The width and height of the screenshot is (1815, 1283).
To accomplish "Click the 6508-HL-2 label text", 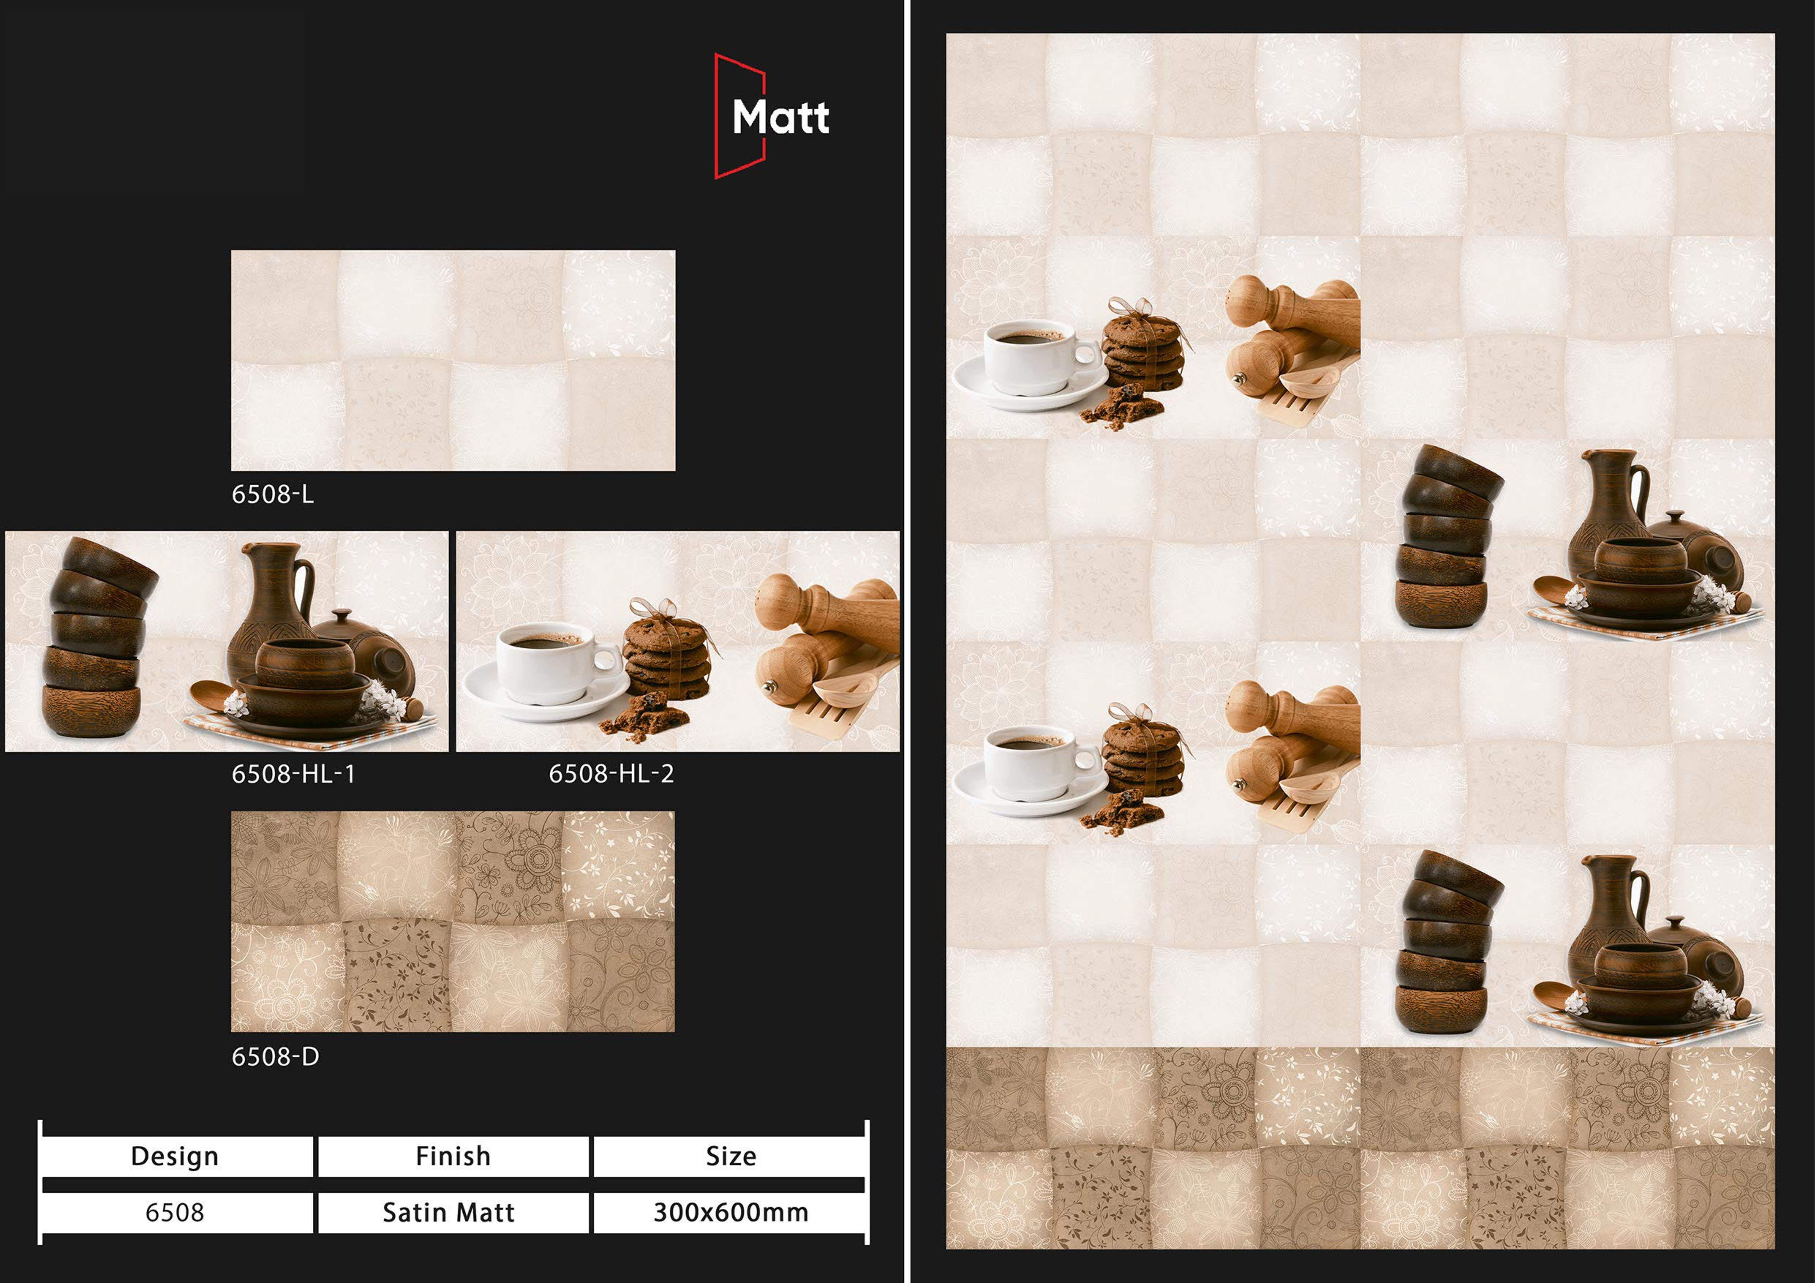I will (611, 774).
